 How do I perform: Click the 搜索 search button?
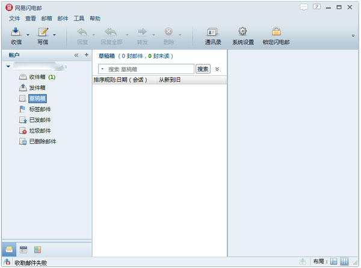coord(203,69)
